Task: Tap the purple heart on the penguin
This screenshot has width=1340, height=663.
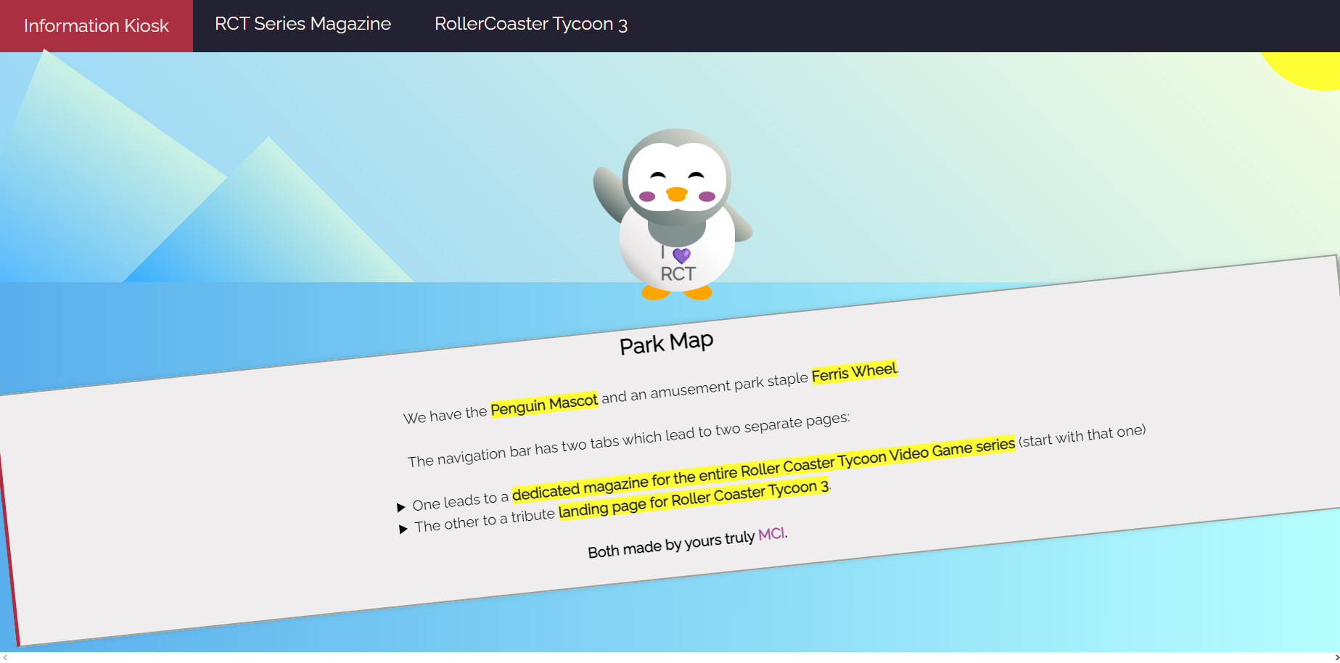Action: pyautogui.click(x=681, y=255)
